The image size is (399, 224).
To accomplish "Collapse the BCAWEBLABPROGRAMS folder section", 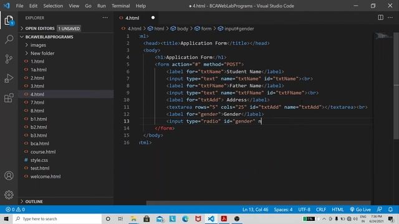I will [x=65, y=37].
